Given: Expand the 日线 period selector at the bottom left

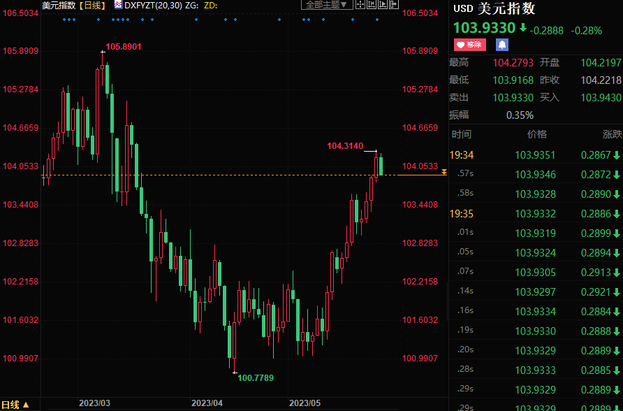Looking at the screenshot, I should (15, 404).
